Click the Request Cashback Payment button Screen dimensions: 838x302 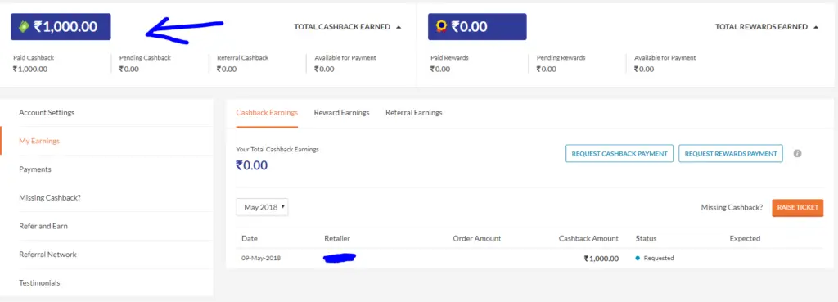(x=619, y=153)
